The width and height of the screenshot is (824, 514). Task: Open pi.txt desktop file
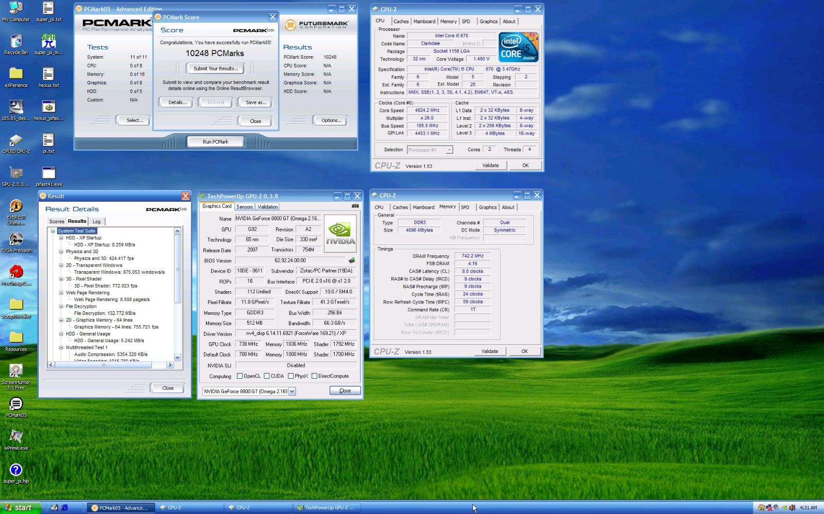(48, 143)
